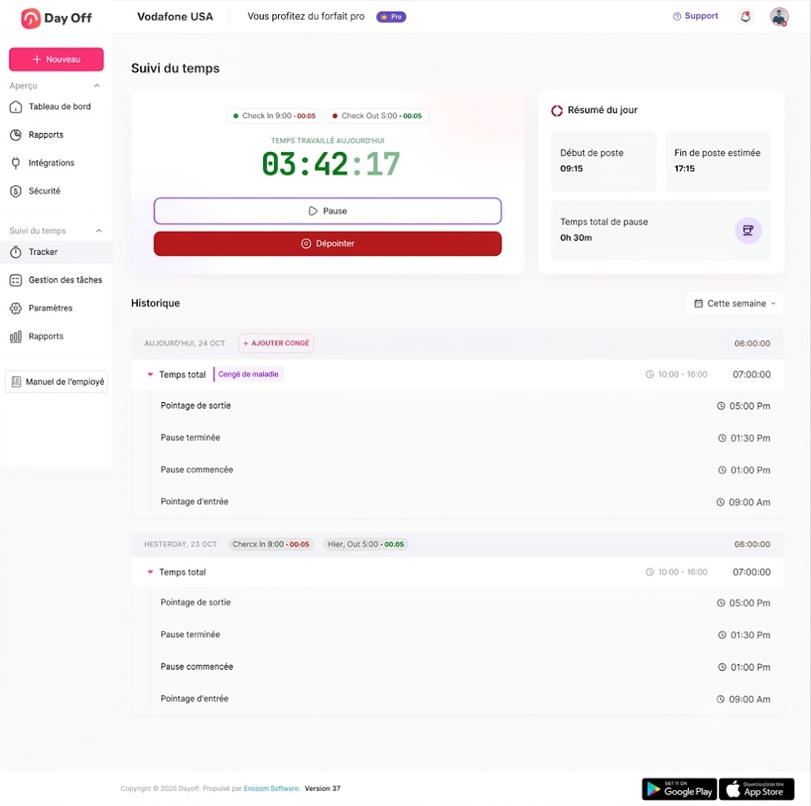The height and width of the screenshot is (806, 811).
Task: Click the Pro plan badge
Action: [x=391, y=17]
